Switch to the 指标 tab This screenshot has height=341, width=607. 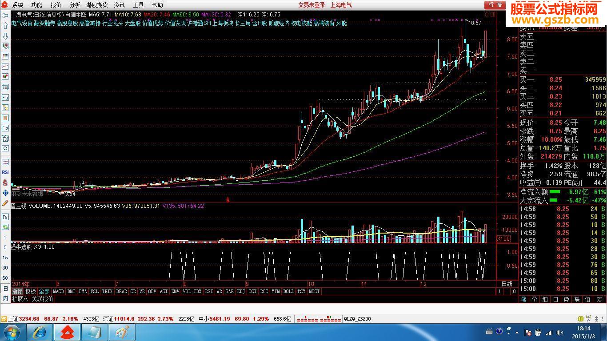[17, 291]
